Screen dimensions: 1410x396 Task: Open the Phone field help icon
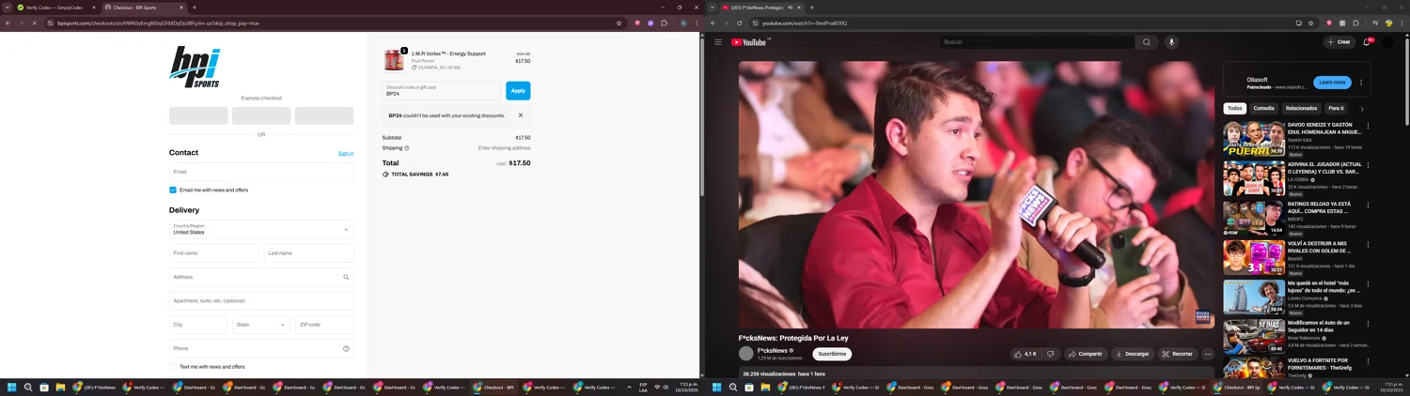[346, 349]
